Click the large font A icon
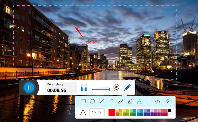The height and width of the screenshot is (122, 198). coord(83,112)
